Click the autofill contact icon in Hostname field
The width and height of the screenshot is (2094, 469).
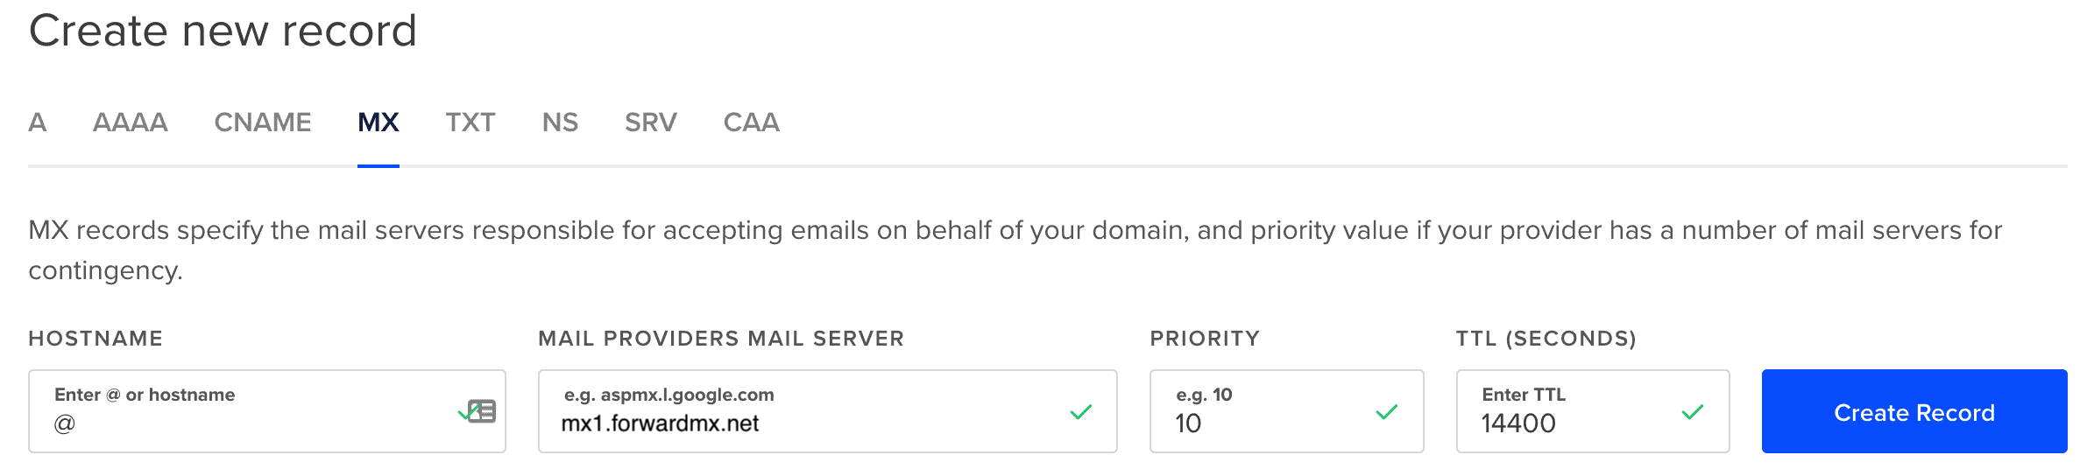(x=483, y=411)
